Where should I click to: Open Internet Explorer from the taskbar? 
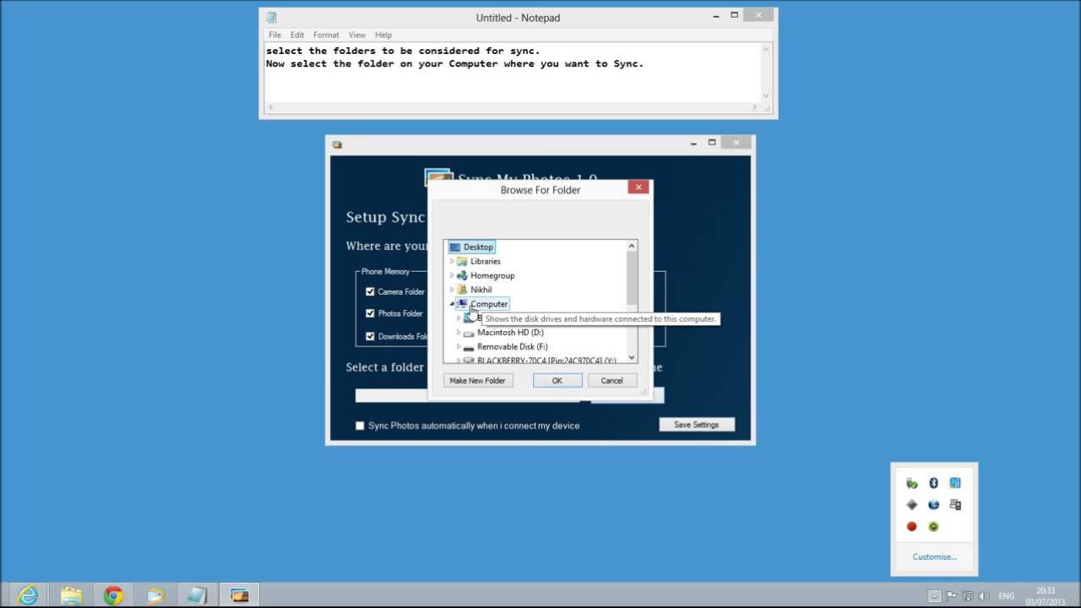click(28, 595)
